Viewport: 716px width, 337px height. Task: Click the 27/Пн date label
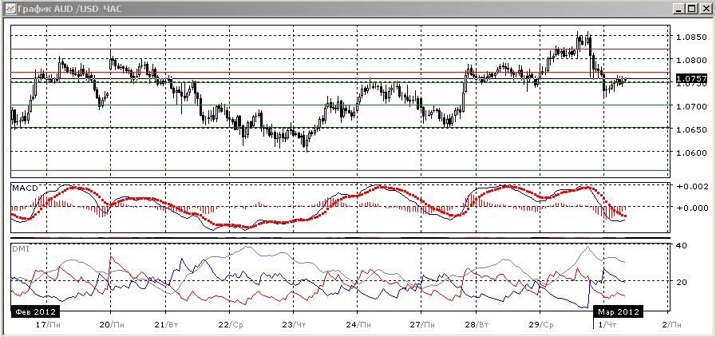tap(422, 325)
